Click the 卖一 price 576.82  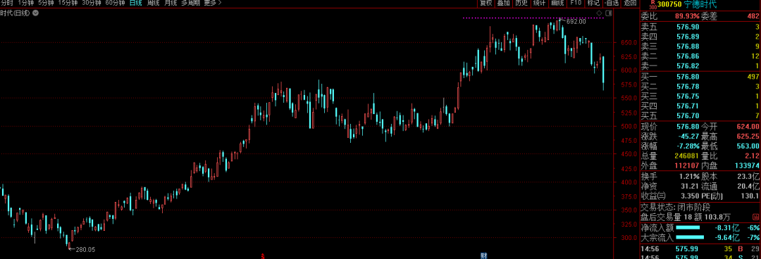688,66
